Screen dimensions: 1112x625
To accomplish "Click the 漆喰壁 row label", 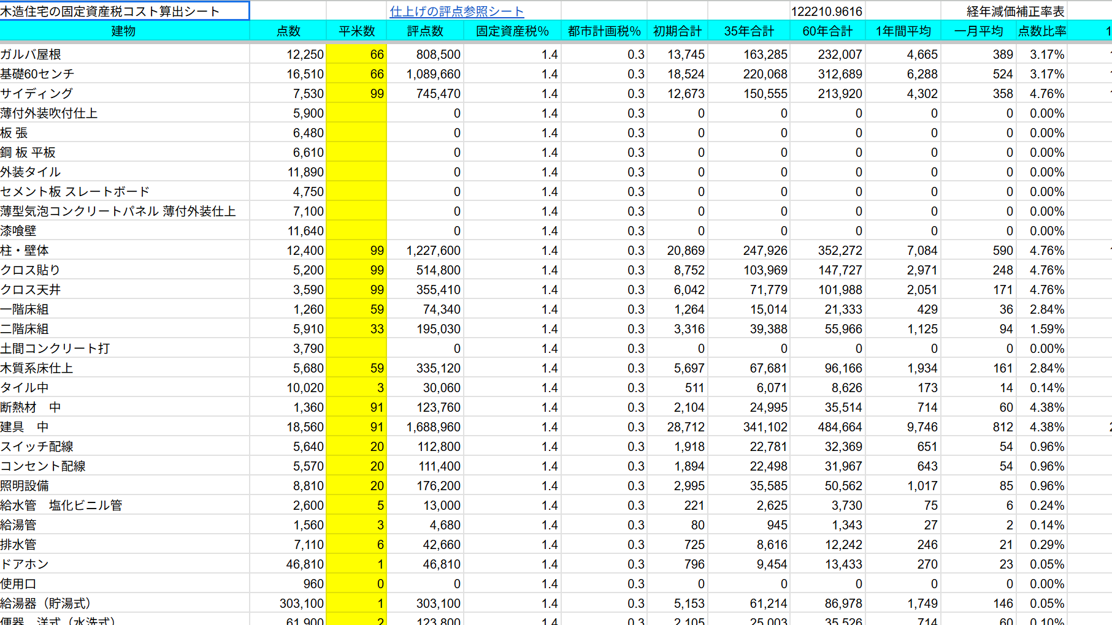I will (18, 231).
